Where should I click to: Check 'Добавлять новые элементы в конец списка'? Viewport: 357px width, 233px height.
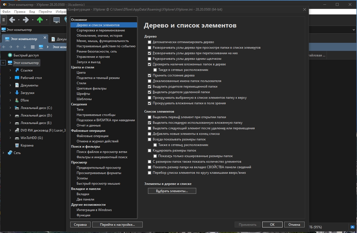pos(150,134)
